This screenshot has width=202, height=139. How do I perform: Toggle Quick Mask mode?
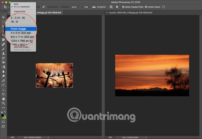click(3, 122)
